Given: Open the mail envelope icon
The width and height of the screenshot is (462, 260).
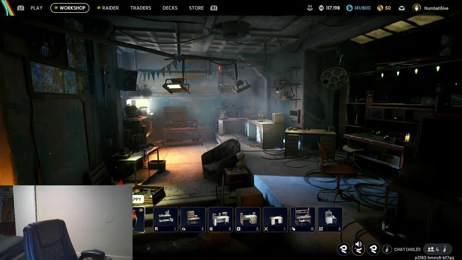Looking at the screenshot, I should click(x=402, y=8).
